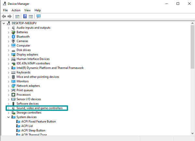Select the ACPI Fixed Feature Button device
Image resolution: width=195 pixels, height=141 pixels.
(38, 122)
